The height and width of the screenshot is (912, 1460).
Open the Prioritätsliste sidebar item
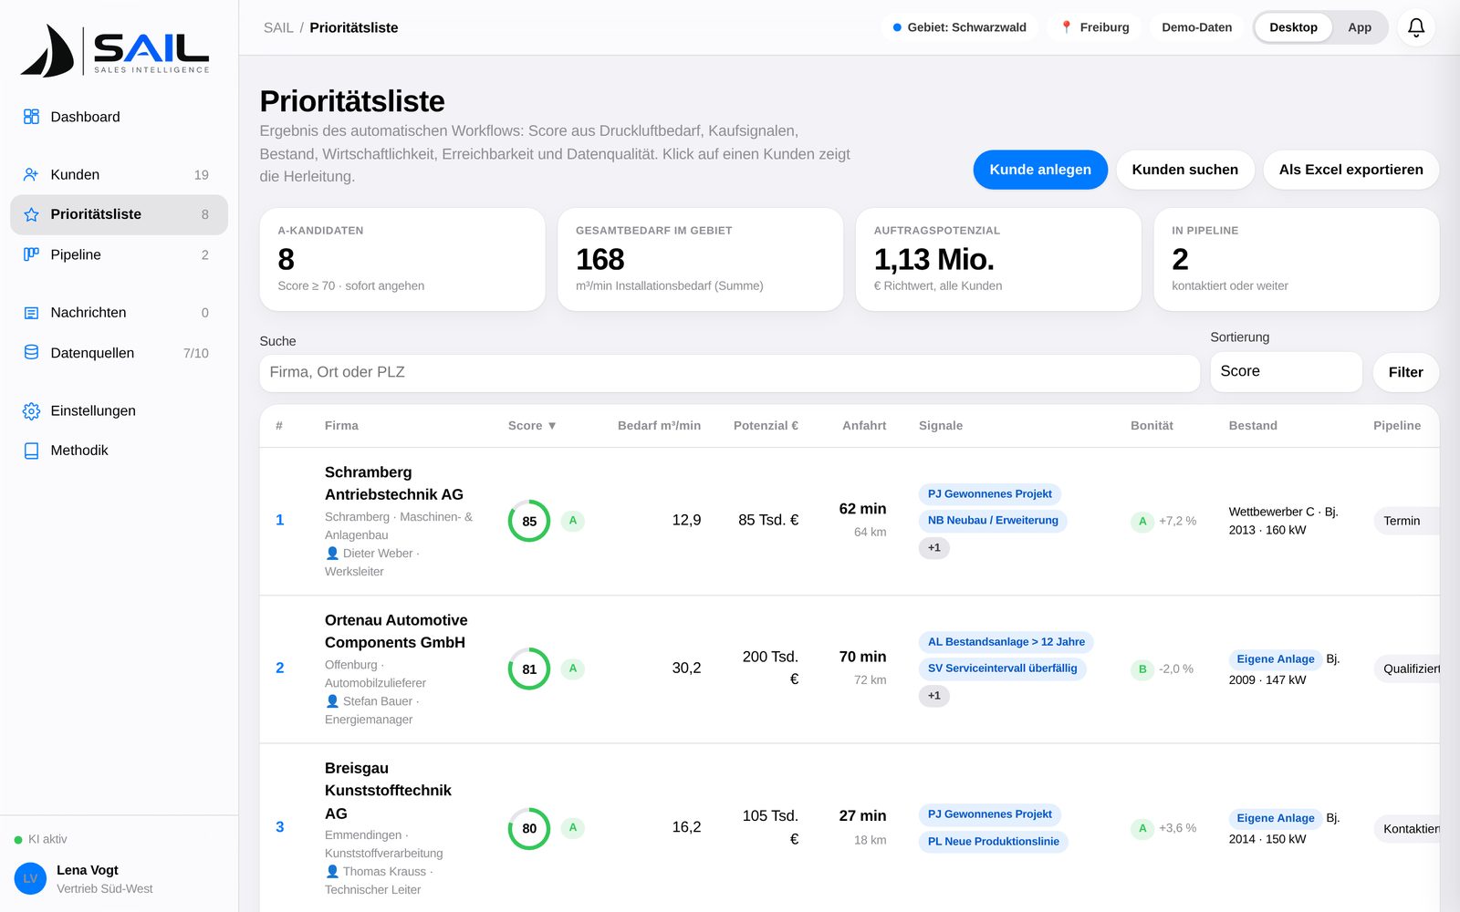tap(119, 214)
